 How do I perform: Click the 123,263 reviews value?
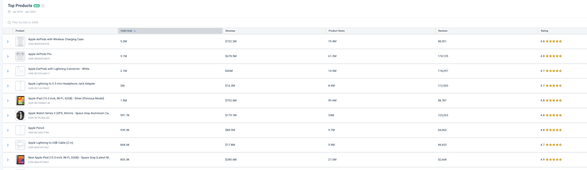443,115
